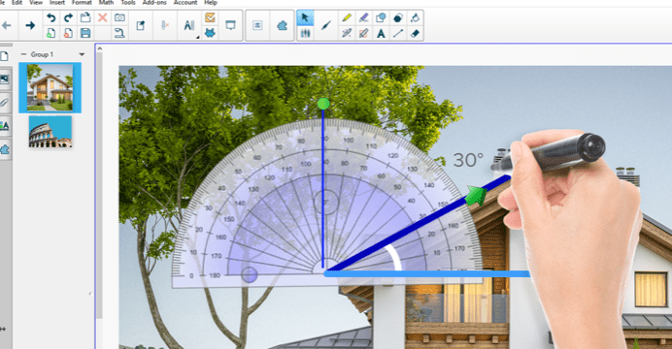The height and width of the screenshot is (349, 672).
Task: Click the blue cat face icon
Action: point(210,33)
